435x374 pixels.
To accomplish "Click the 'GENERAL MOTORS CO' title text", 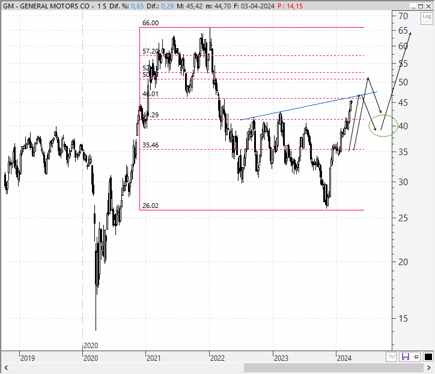I will click(x=55, y=6).
